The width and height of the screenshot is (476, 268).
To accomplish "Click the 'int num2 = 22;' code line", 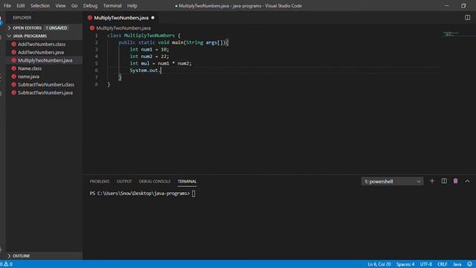I will [149, 57].
